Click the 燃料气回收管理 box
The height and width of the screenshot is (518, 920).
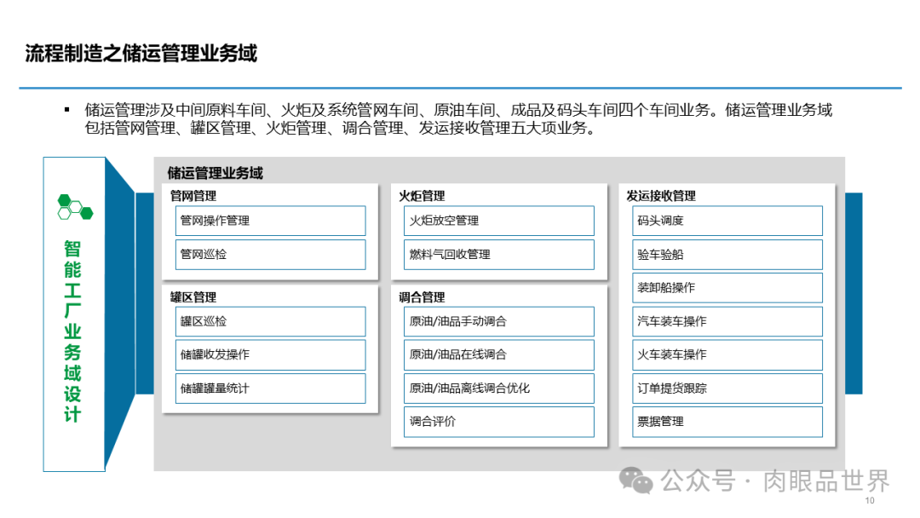pos(498,255)
